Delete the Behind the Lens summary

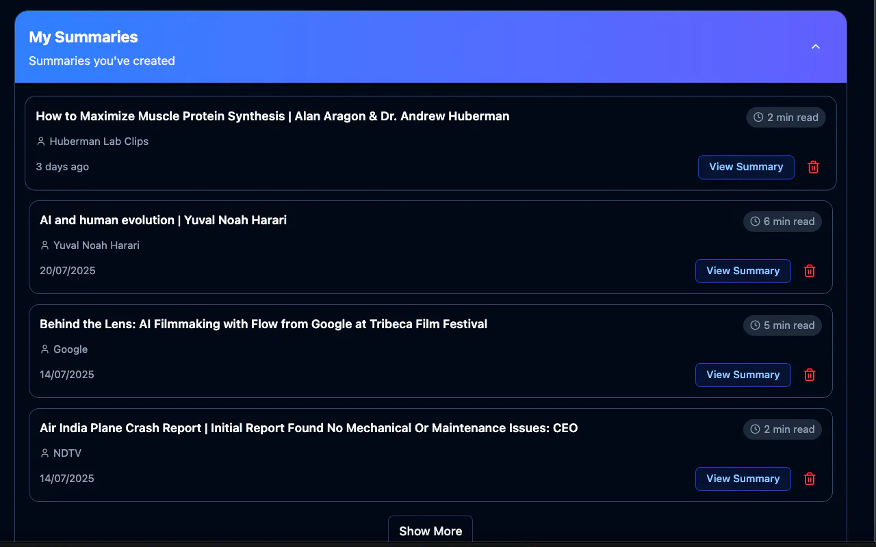tap(810, 375)
